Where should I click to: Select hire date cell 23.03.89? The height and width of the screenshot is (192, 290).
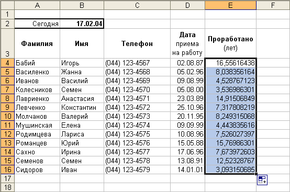tap(187, 98)
